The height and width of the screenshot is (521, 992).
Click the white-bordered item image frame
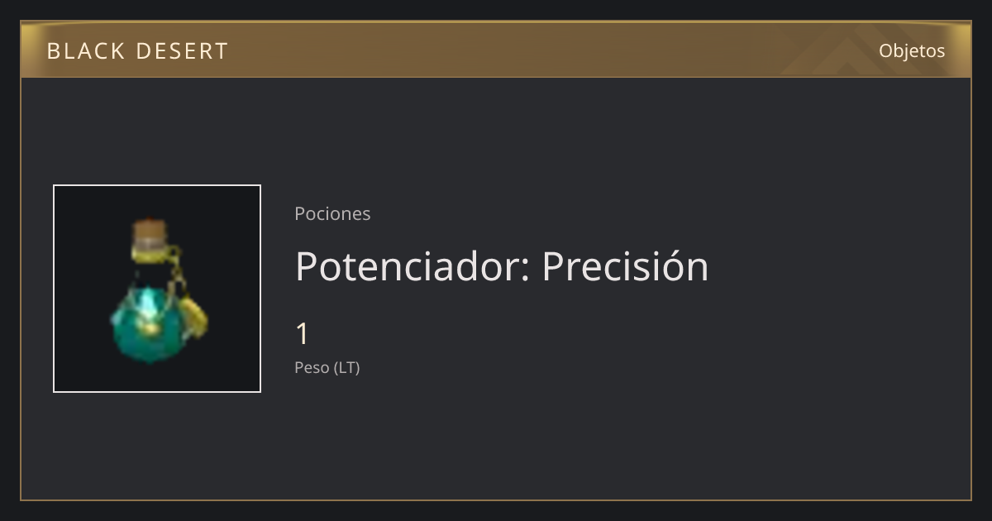click(x=157, y=289)
